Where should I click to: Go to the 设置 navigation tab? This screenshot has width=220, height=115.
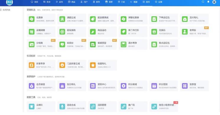[x=159, y=2]
